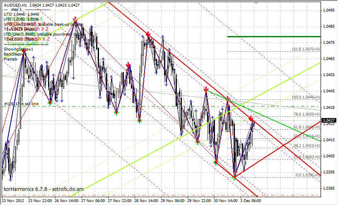
Task: Click the 30 Nov 14:00 time label
Action: pos(226,201)
